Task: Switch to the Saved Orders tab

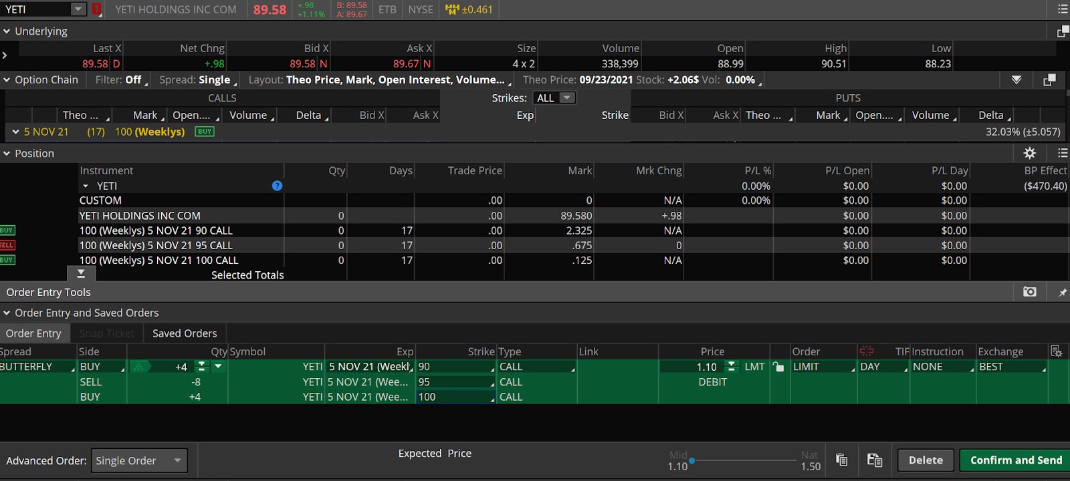Action: coord(185,333)
